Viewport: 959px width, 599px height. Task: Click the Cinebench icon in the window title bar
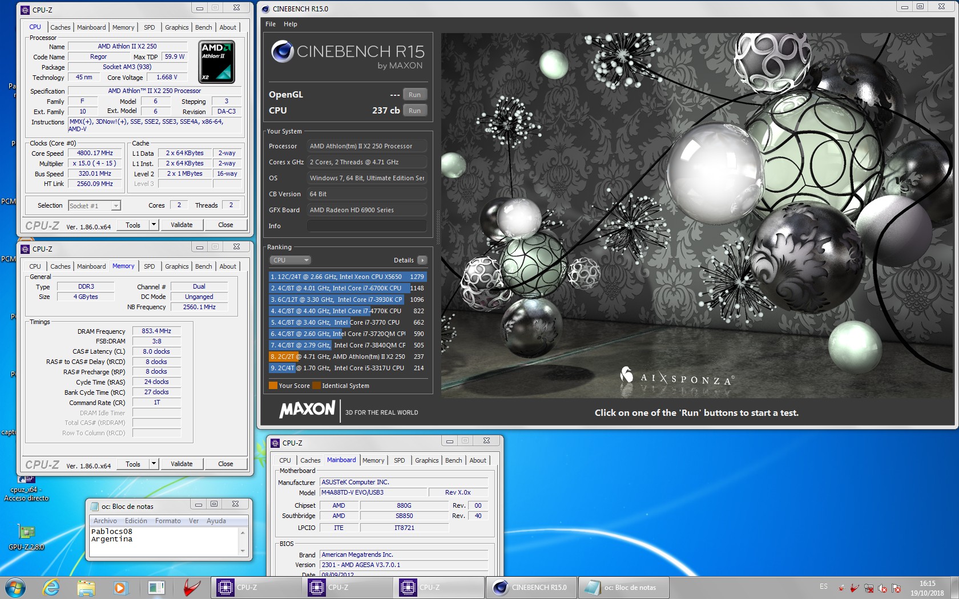pos(265,9)
